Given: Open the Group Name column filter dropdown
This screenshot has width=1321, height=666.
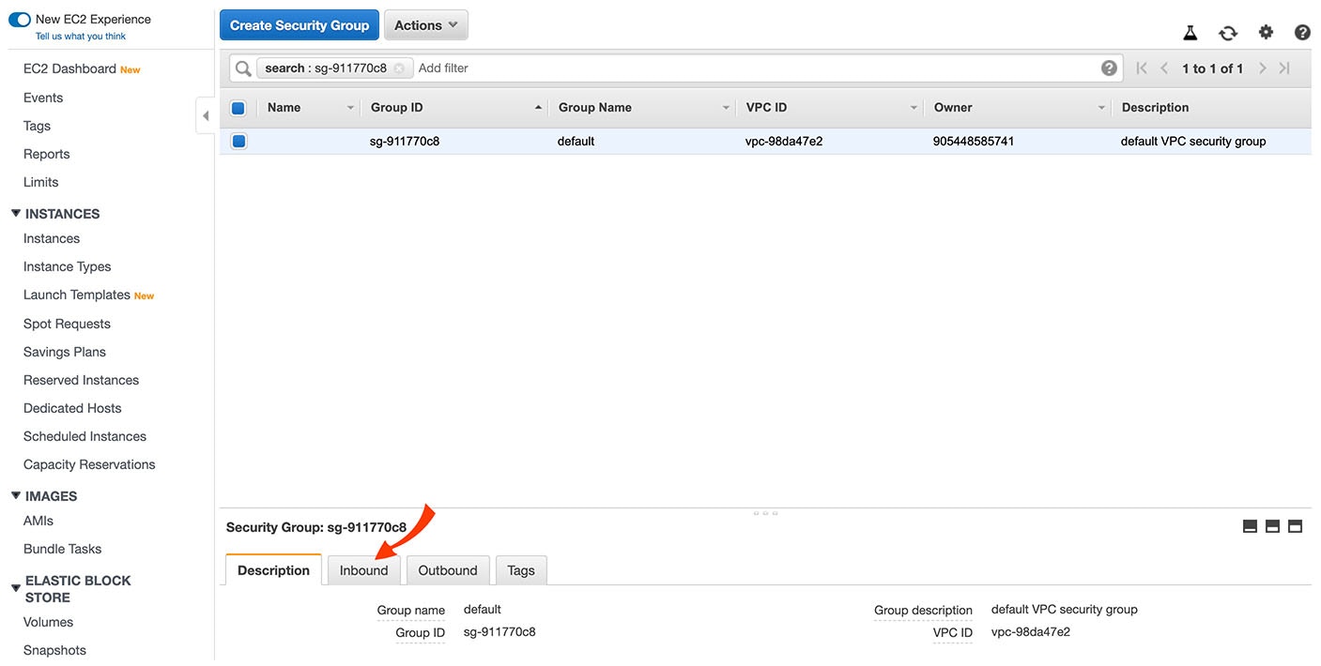Looking at the screenshot, I should (725, 107).
